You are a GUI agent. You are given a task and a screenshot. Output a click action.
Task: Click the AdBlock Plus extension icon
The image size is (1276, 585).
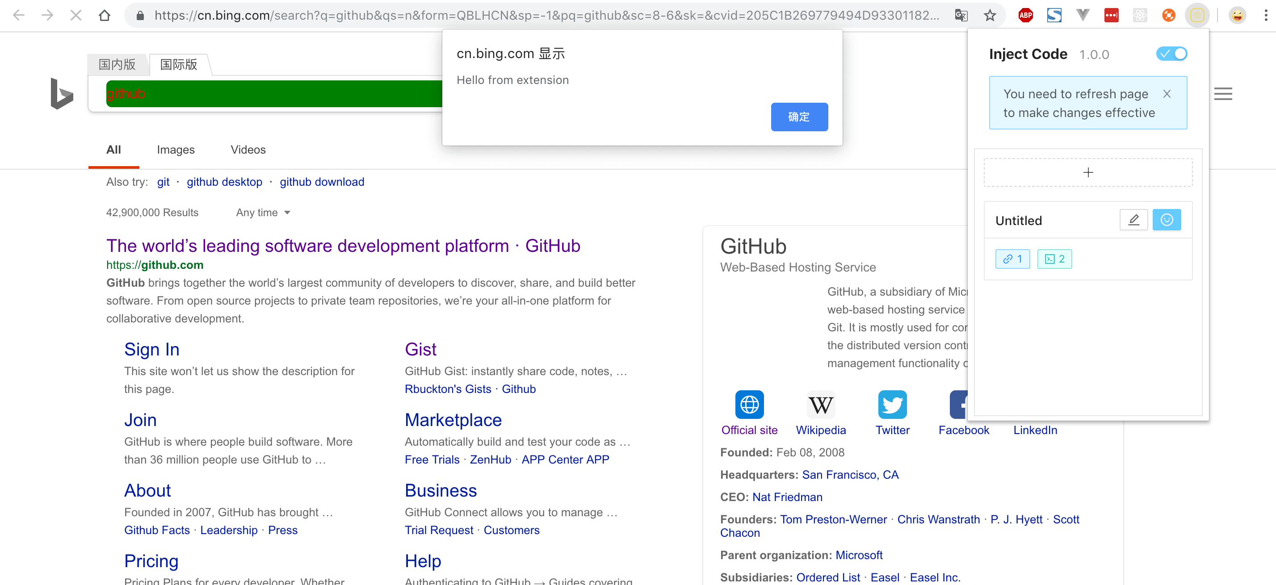pyautogui.click(x=1025, y=15)
